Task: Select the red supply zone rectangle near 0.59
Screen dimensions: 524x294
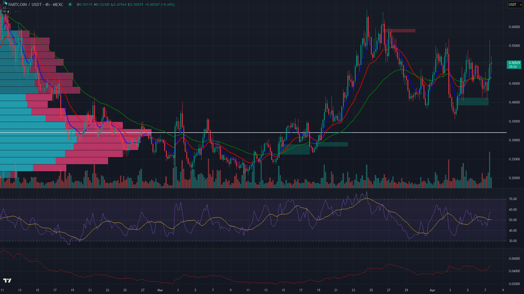Action: pos(399,31)
